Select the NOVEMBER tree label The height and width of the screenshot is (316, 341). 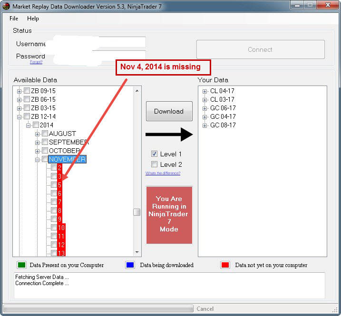click(67, 159)
